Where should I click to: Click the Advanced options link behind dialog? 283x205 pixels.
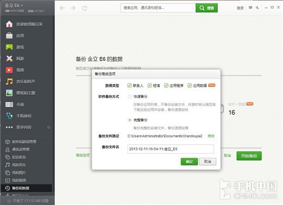pyautogui.click(x=83, y=155)
